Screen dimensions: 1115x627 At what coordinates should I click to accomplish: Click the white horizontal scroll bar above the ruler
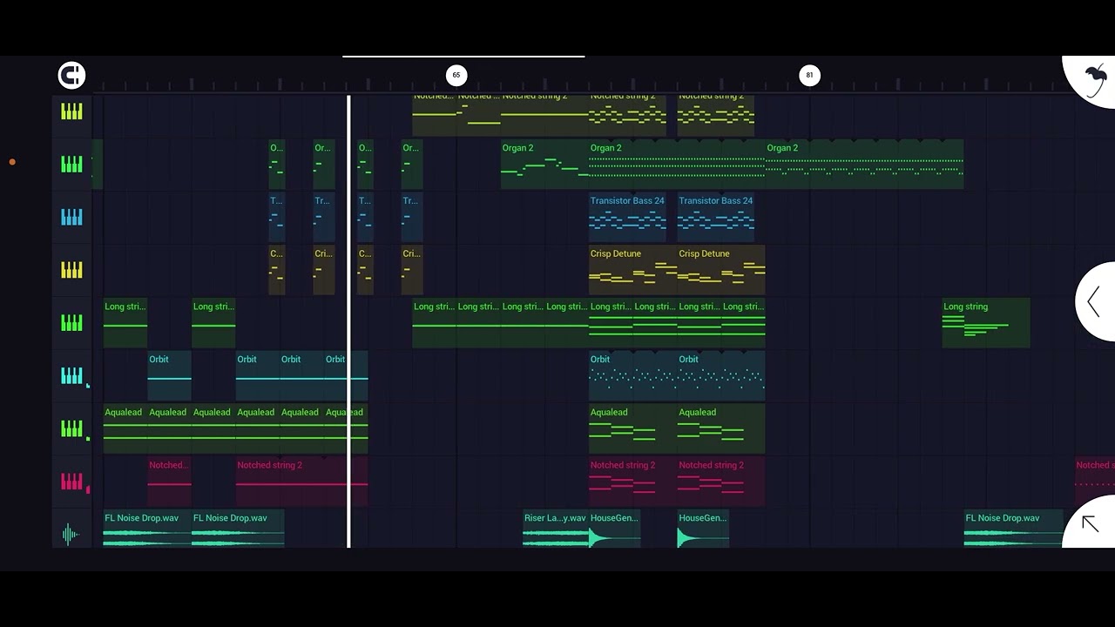coord(463,57)
